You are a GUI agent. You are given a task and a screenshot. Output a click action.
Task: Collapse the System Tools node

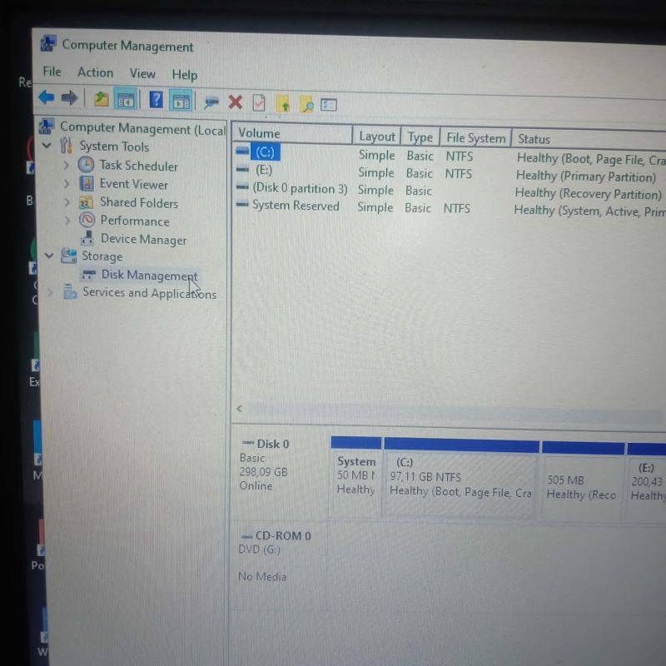coord(47,145)
